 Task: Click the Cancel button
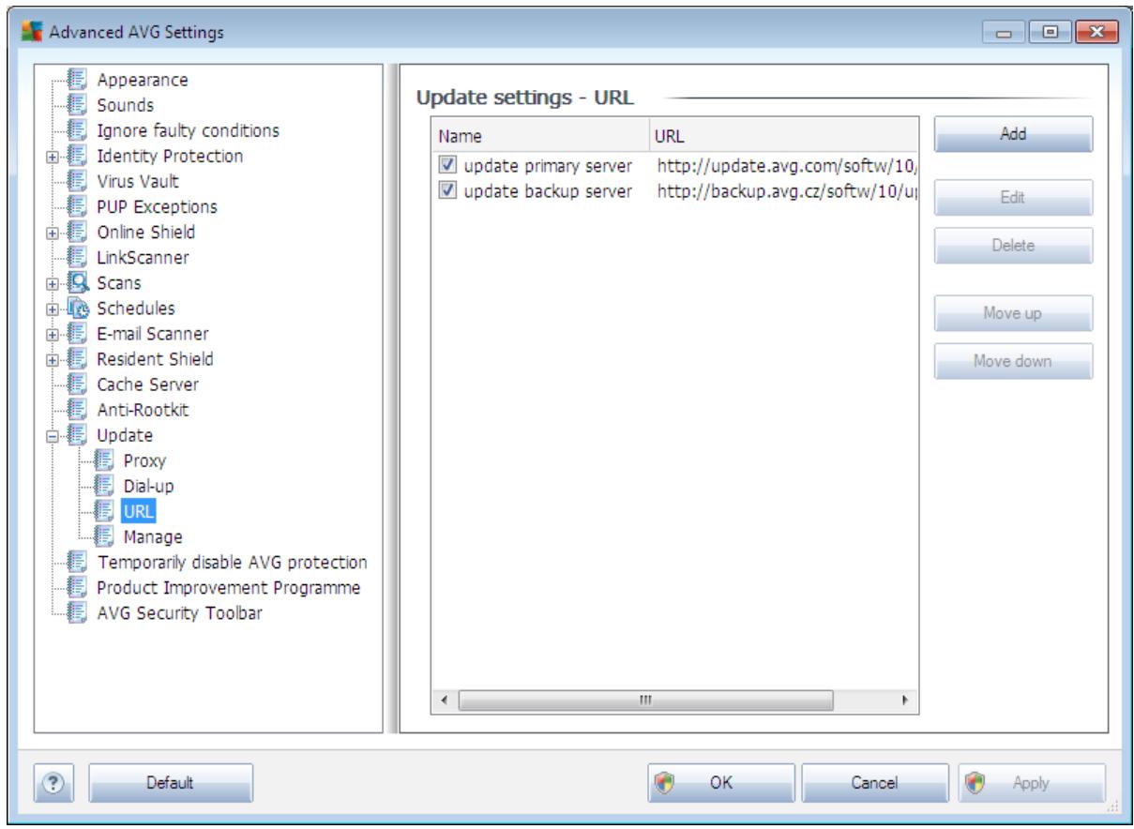tap(876, 781)
